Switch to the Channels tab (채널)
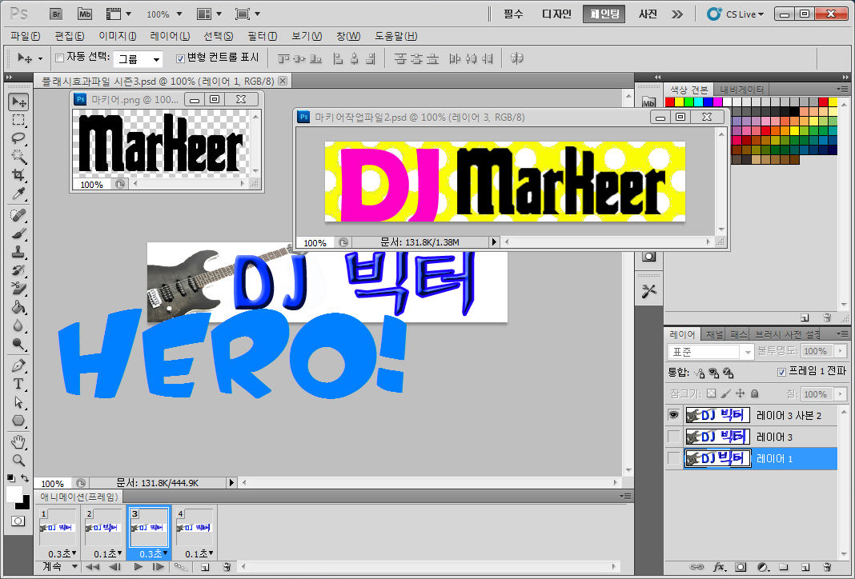Image resolution: width=855 pixels, height=579 pixels. click(714, 334)
